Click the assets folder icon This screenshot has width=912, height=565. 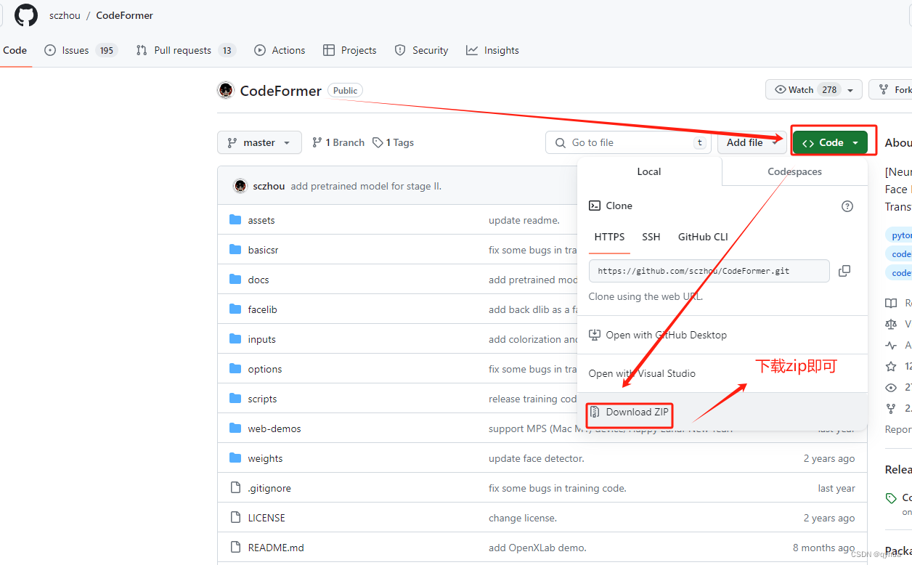coord(235,219)
